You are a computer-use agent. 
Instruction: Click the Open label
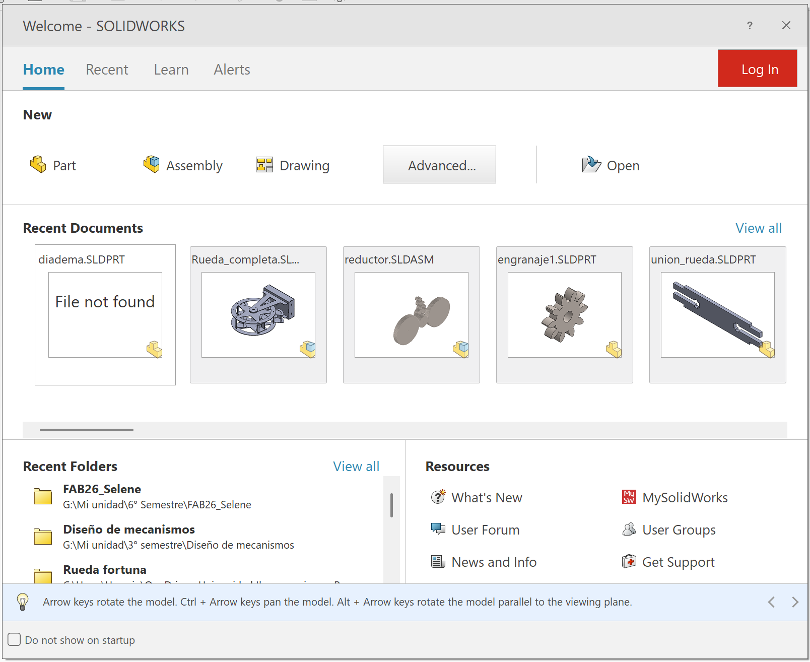623,166
